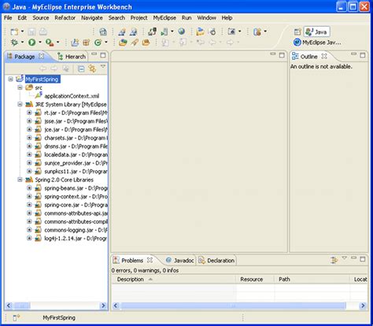Collapse the Spring 2.0 Core Libraries node
Image resolution: width=373 pixels, height=326 pixels.
pos(20,180)
